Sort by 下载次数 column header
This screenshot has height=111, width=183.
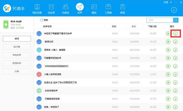click(x=152, y=26)
